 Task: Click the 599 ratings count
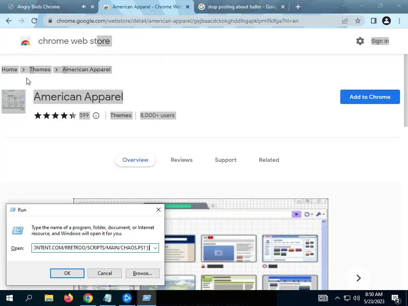(x=84, y=115)
